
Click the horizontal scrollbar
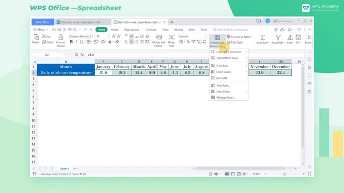coord(240,168)
